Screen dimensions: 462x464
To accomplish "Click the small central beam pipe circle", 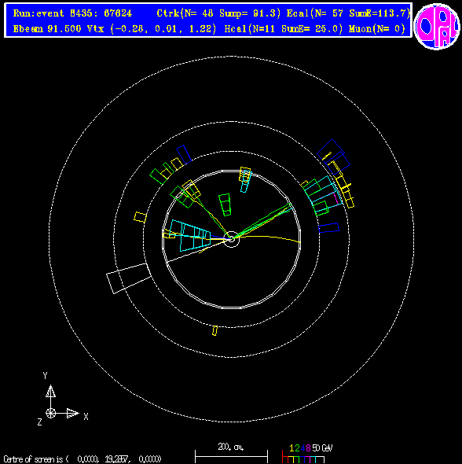I will point(231,239).
